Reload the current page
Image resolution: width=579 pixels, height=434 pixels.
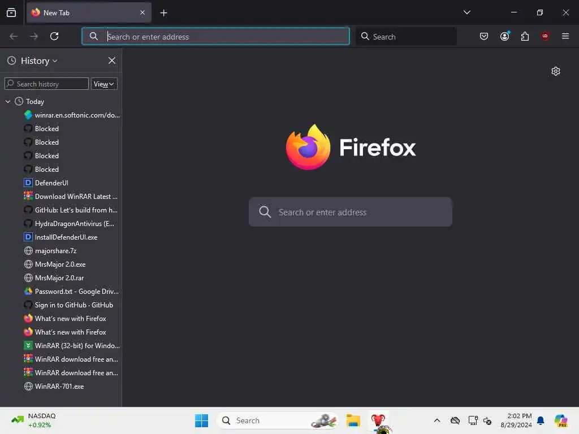click(x=54, y=36)
